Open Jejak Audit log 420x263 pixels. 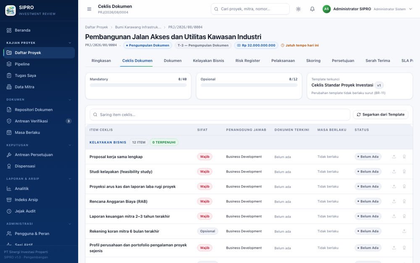coord(39,211)
